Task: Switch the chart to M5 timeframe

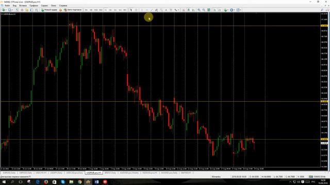Action: tap(91, 10)
